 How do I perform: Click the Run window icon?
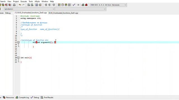[x=63, y=5]
